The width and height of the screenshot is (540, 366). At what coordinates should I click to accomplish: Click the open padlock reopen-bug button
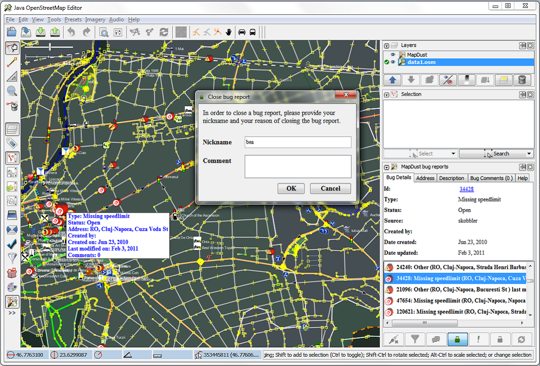click(500, 339)
